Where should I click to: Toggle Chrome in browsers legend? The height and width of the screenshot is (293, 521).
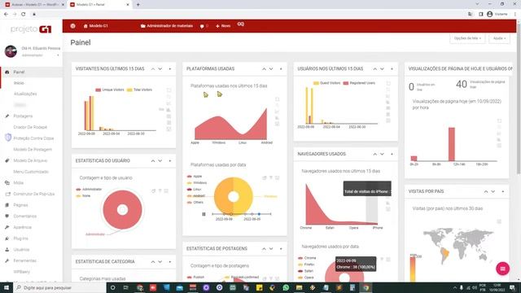click(308, 258)
